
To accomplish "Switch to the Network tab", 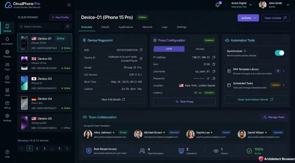I will point(147,27).
